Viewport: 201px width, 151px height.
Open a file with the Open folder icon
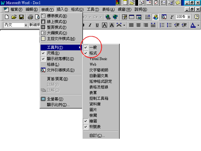(14, 17)
